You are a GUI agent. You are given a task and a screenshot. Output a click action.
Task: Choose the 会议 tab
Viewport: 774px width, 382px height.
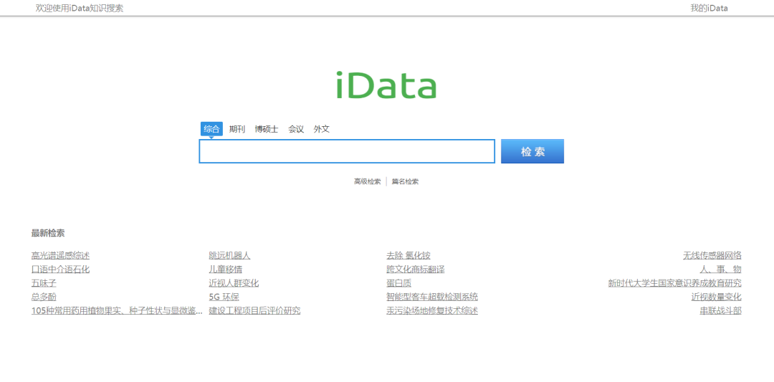tap(296, 129)
